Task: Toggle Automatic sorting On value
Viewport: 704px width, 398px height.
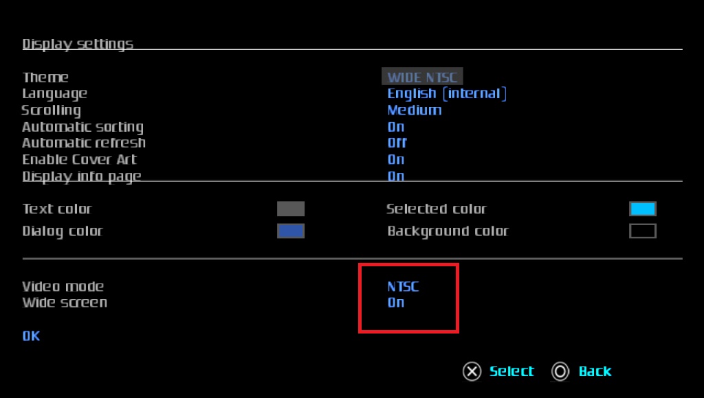Action: click(396, 127)
